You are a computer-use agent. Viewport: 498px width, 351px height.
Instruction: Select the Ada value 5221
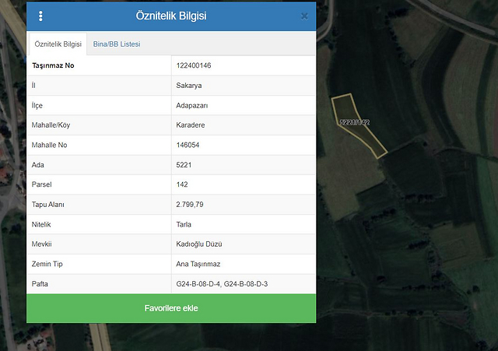(x=184, y=165)
